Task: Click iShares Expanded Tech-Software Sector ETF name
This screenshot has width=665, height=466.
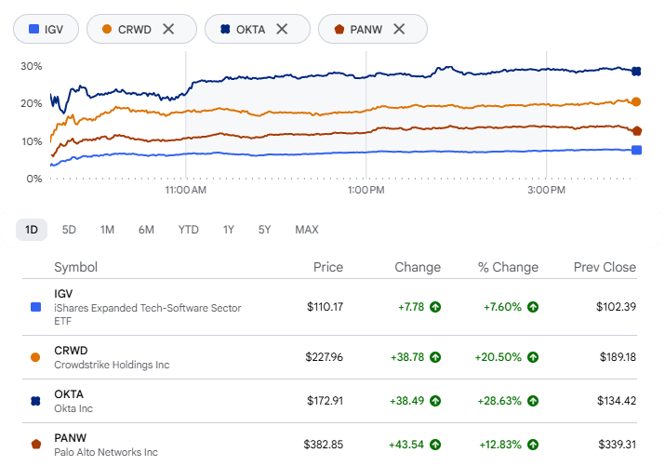Action: tap(147, 314)
